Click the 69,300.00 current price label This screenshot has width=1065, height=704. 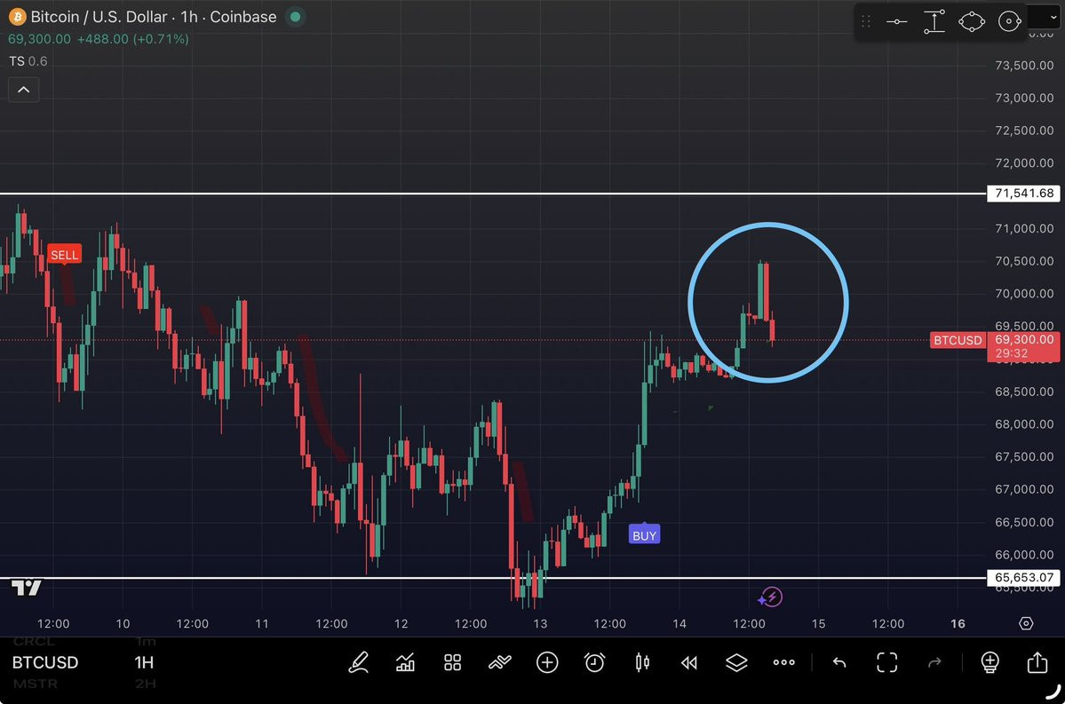point(1024,339)
